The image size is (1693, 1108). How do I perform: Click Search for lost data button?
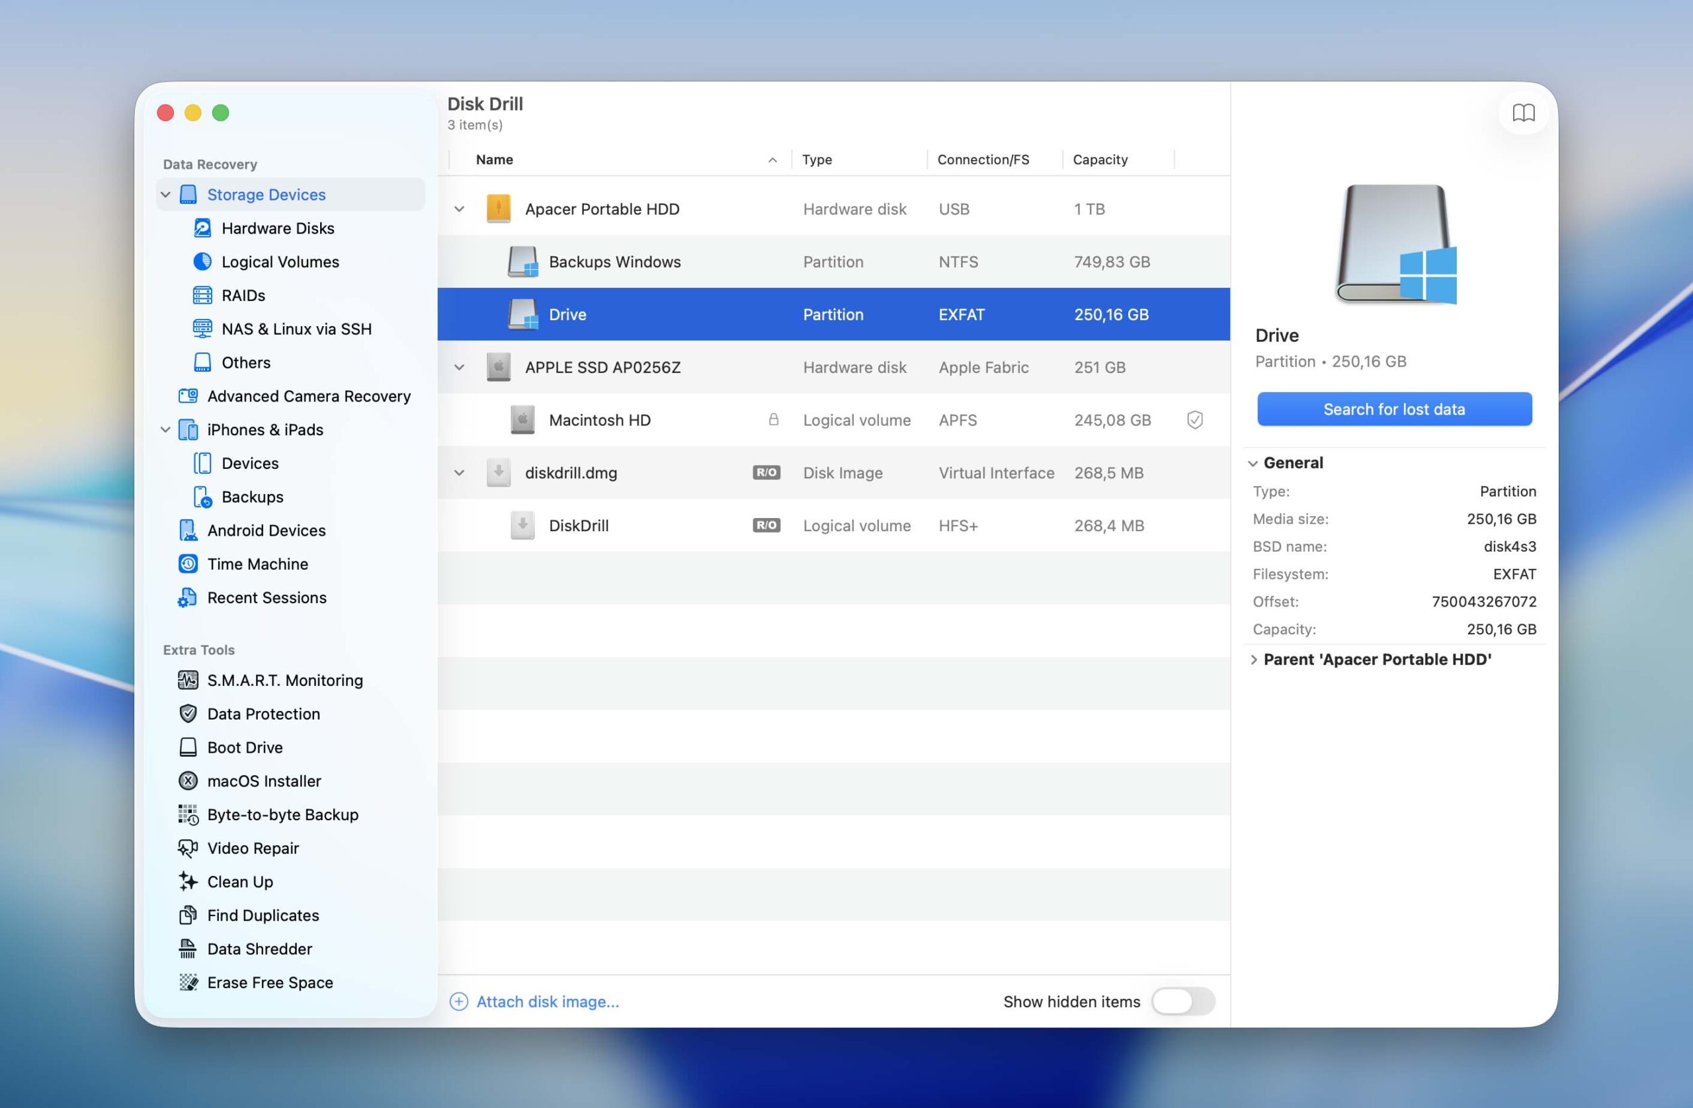pyautogui.click(x=1394, y=409)
